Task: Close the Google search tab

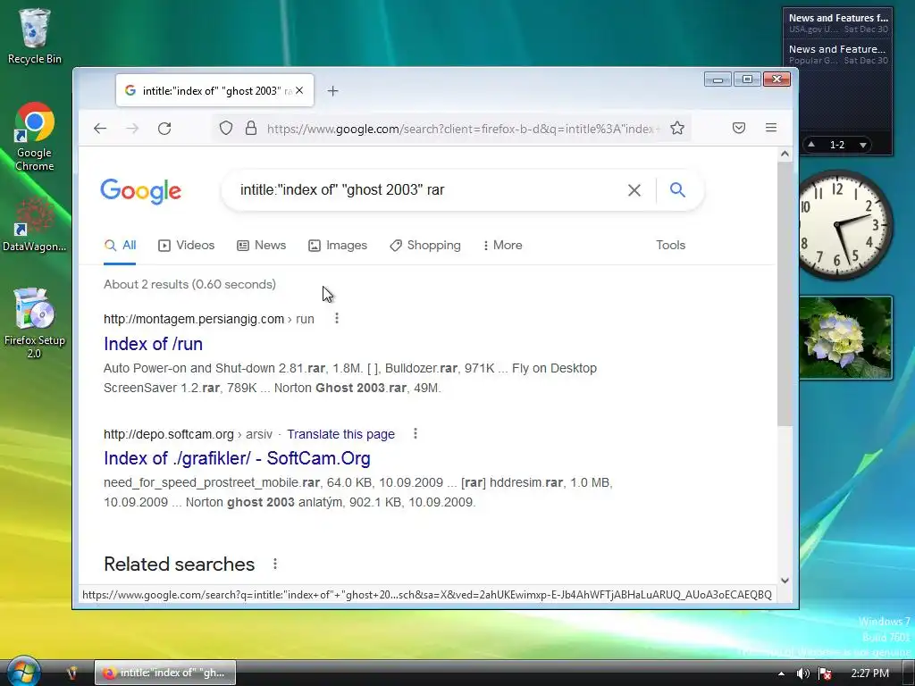Action: 299,90
